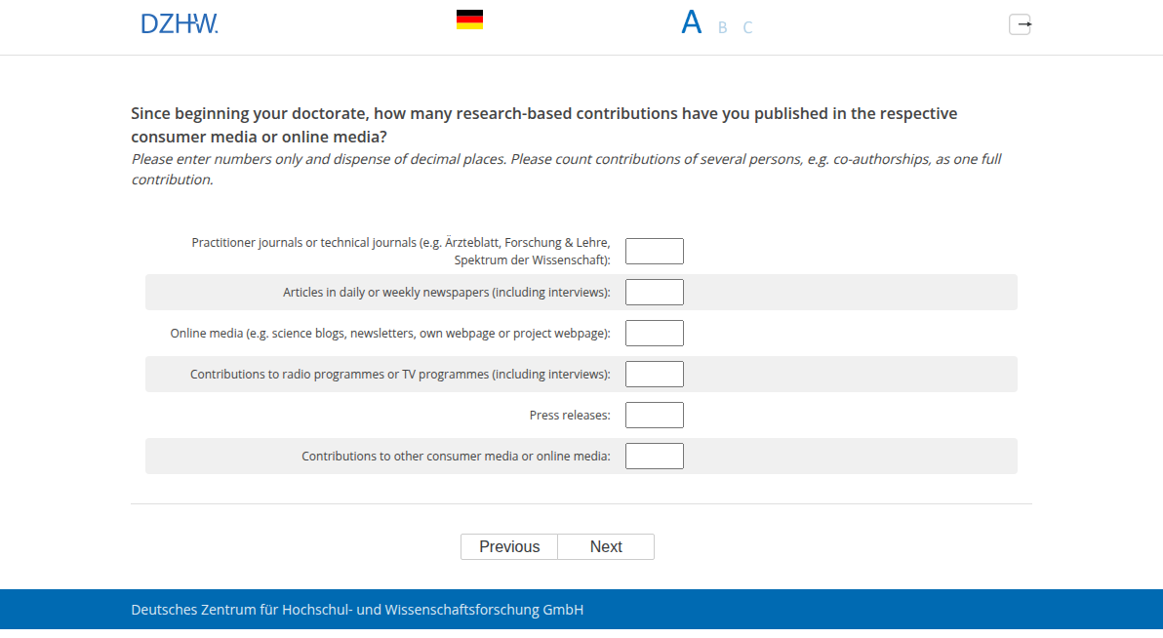Click the 'Articles in daily or weekly newspapers' label
Screen dimensions: 1163x638
447,293
